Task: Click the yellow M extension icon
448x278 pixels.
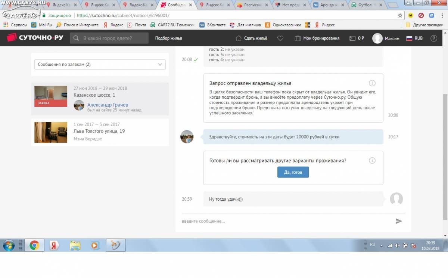Action: tap(411, 16)
